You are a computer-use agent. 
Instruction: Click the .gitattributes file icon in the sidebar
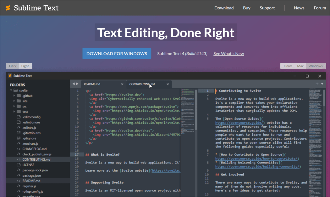[x=18, y=133]
